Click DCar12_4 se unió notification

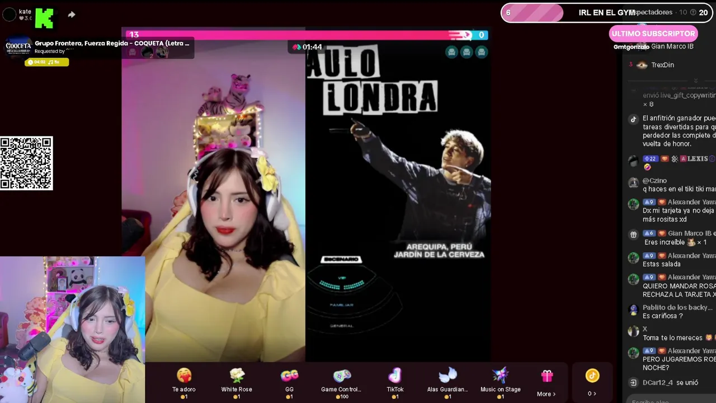coord(671,382)
